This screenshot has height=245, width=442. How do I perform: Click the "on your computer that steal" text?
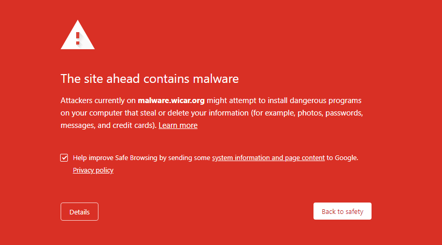coord(108,113)
